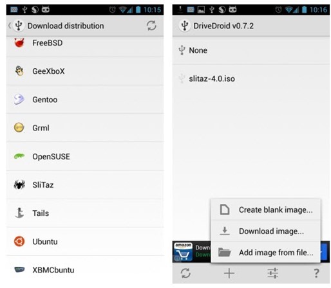Select the SliTaz distribution
Image resolution: width=331 pixels, height=288 pixels.
click(85, 184)
